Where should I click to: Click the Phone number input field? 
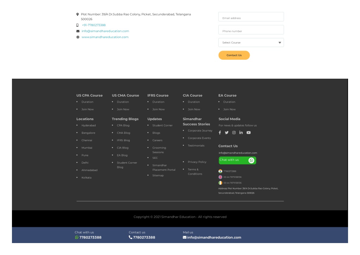tap(251, 30)
